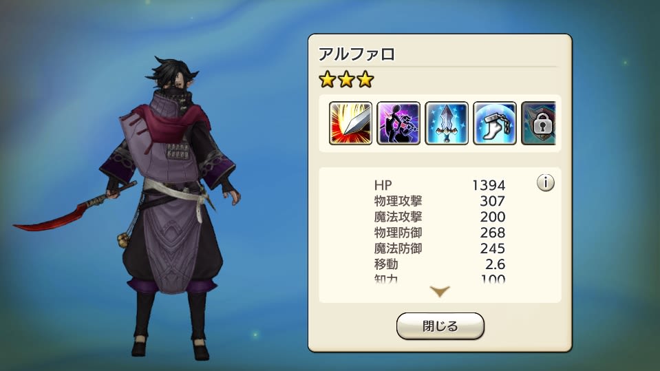This screenshot has width=660, height=371.
Task: Select the 魔法攻撃 stat label
Action: click(x=398, y=217)
